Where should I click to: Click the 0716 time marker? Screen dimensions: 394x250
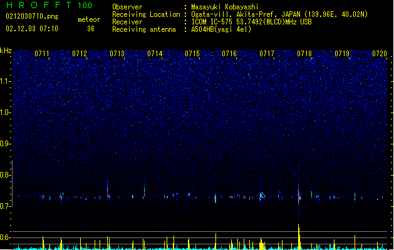229,54
